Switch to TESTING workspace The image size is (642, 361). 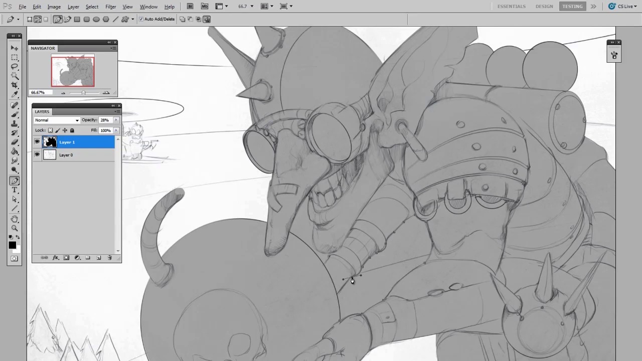(572, 6)
